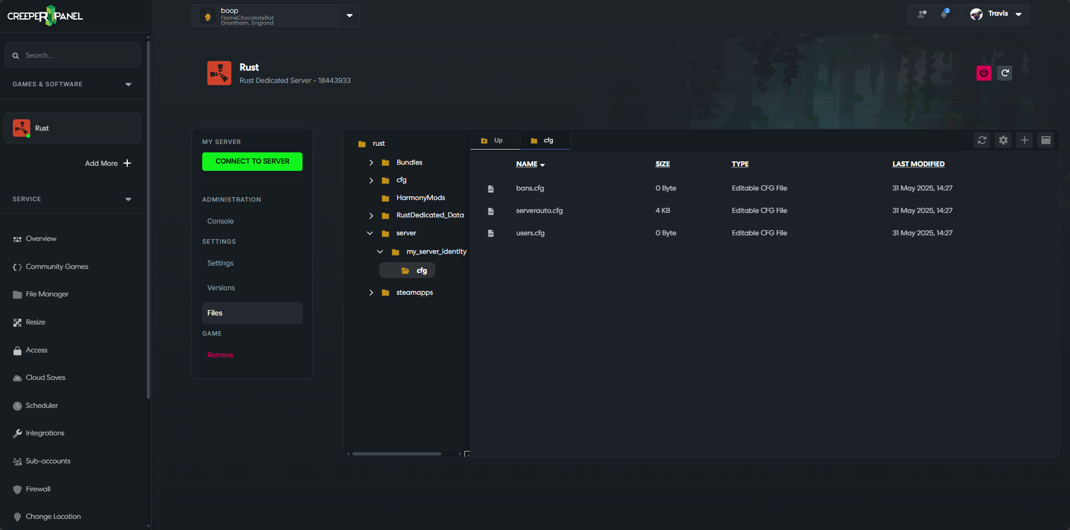Select the cfg tab
1070x530 pixels.
point(545,140)
